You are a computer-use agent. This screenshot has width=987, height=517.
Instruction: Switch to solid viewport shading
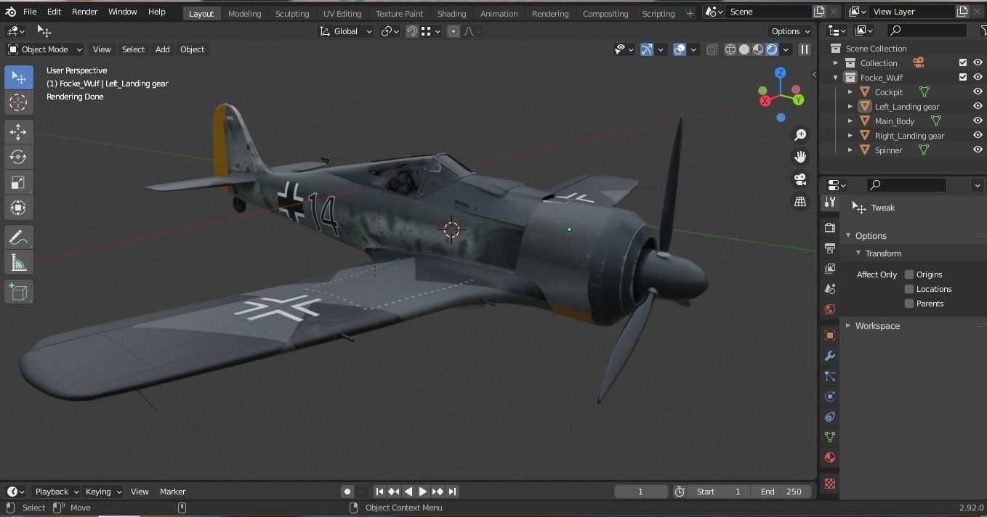click(x=744, y=49)
